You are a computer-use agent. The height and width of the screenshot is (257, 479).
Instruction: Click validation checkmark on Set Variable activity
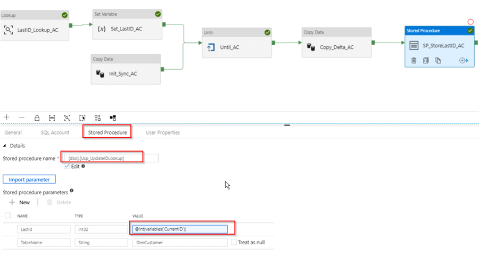158,14
